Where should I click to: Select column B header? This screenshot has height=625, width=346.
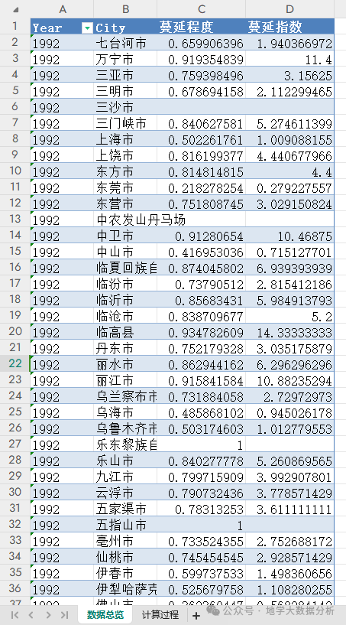pyautogui.click(x=125, y=8)
